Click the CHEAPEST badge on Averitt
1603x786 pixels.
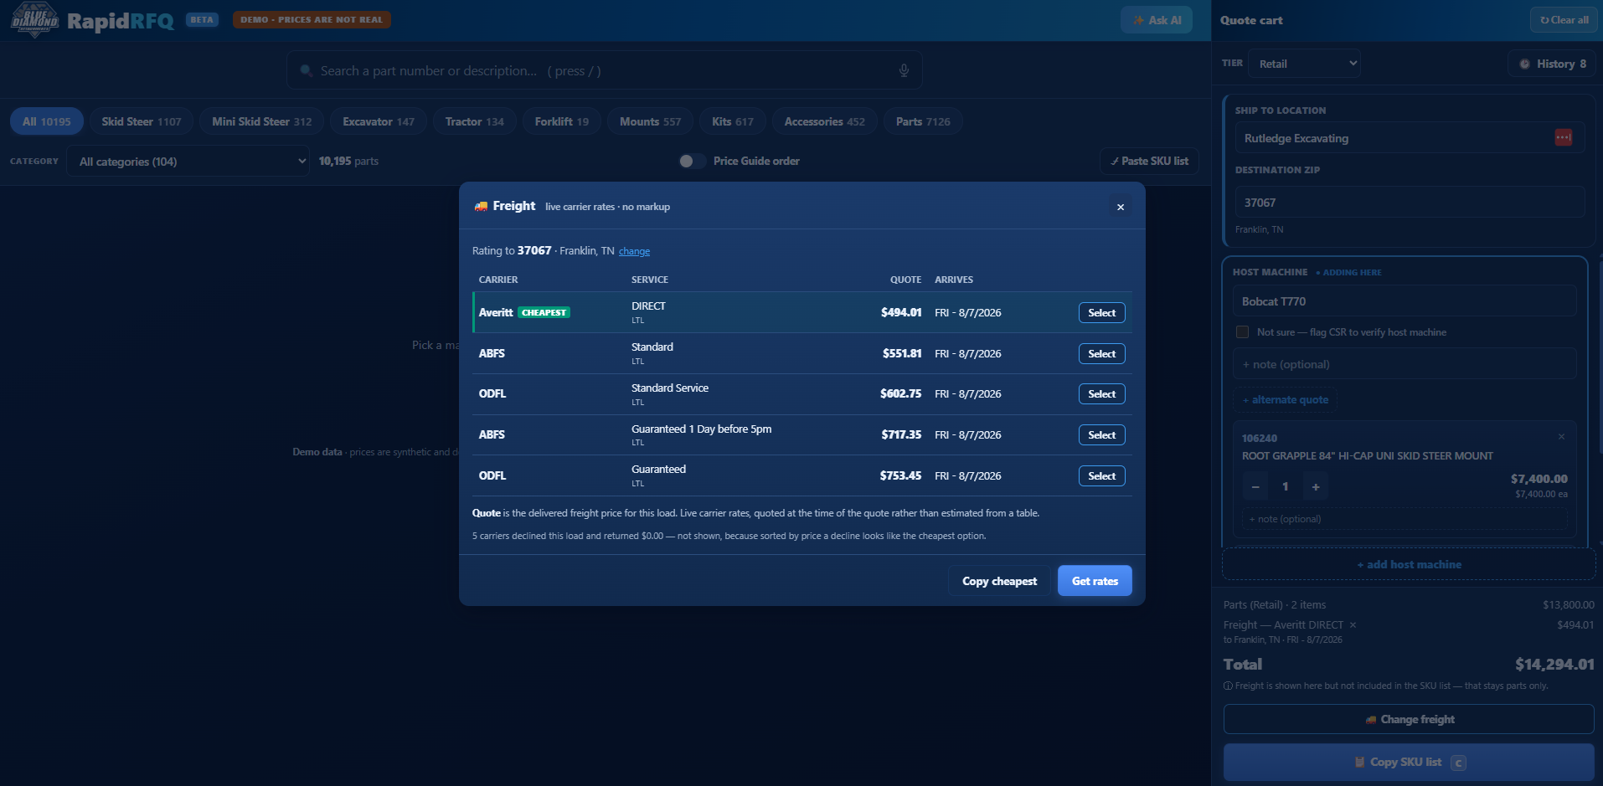(x=544, y=312)
